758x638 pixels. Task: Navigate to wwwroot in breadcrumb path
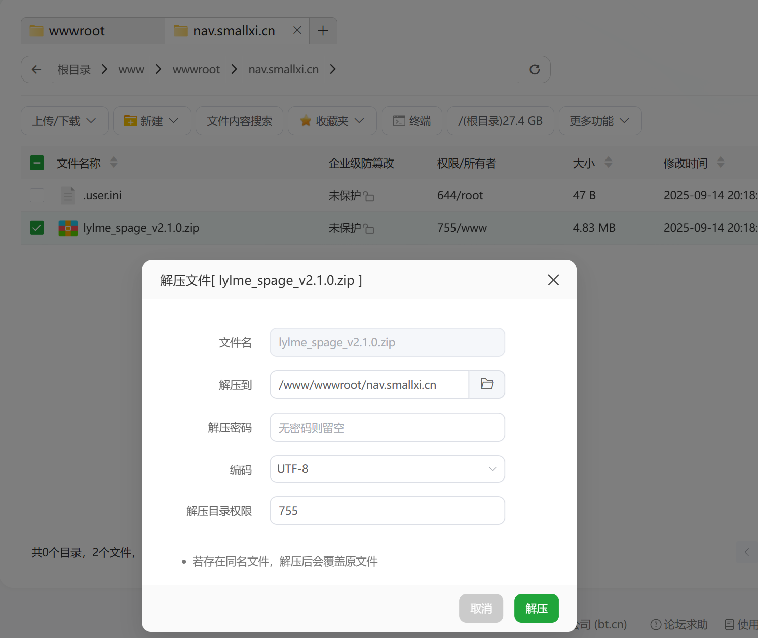click(x=196, y=69)
